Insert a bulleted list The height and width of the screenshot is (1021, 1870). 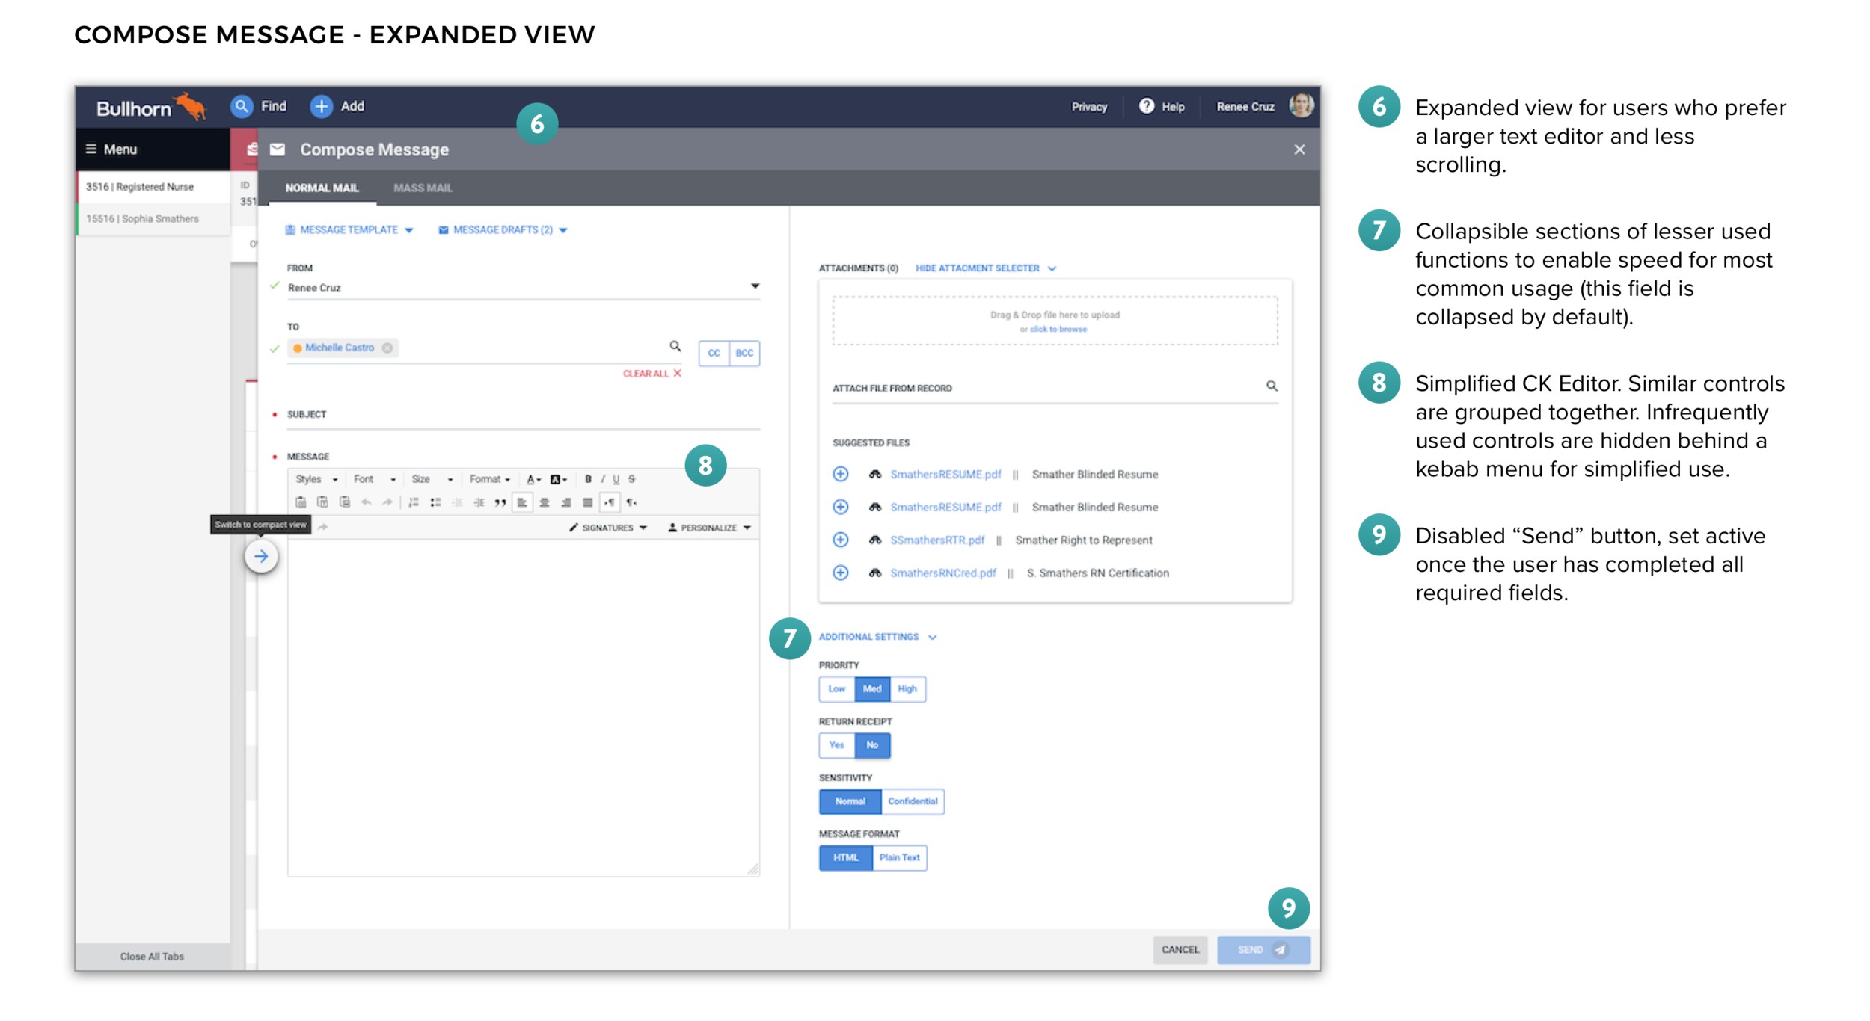coord(435,502)
